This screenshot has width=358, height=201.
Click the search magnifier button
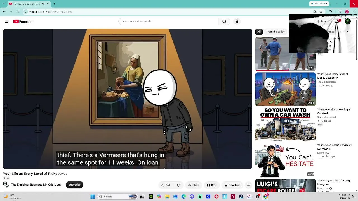tap(224, 21)
